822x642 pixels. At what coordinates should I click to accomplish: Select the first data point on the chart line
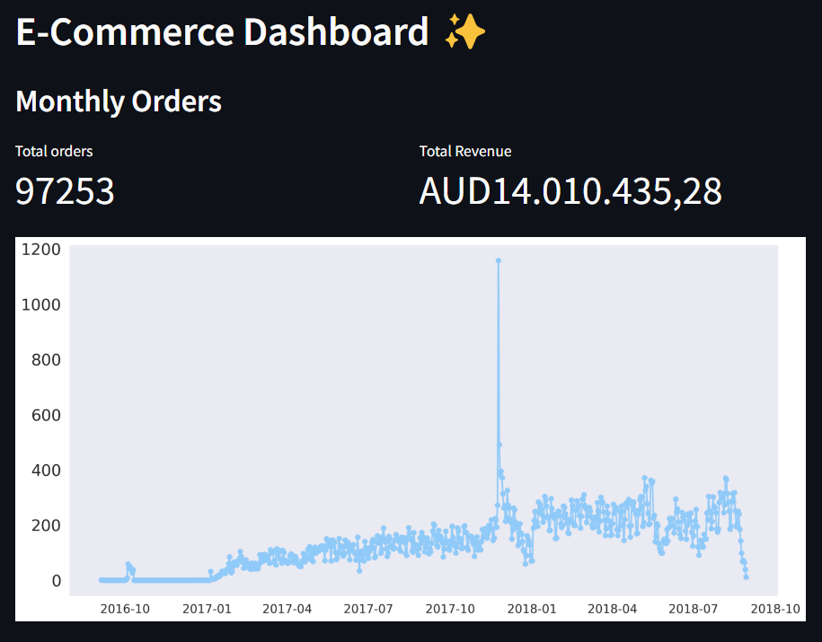coord(97,579)
